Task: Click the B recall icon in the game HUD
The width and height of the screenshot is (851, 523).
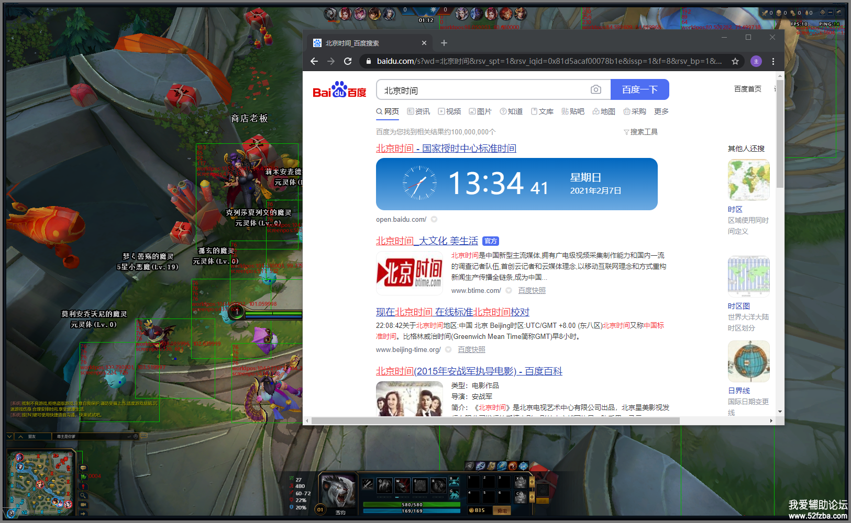Action: (x=454, y=481)
